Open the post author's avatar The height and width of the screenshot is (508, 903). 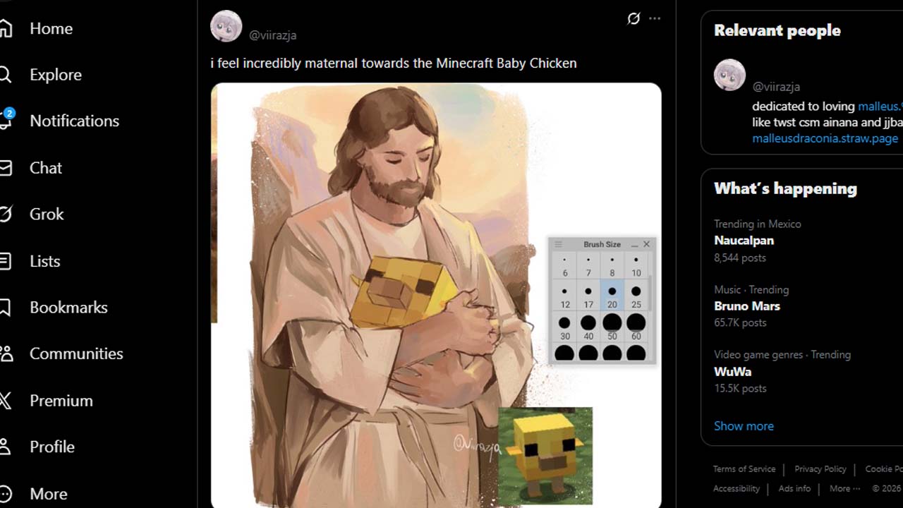coord(226,26)
